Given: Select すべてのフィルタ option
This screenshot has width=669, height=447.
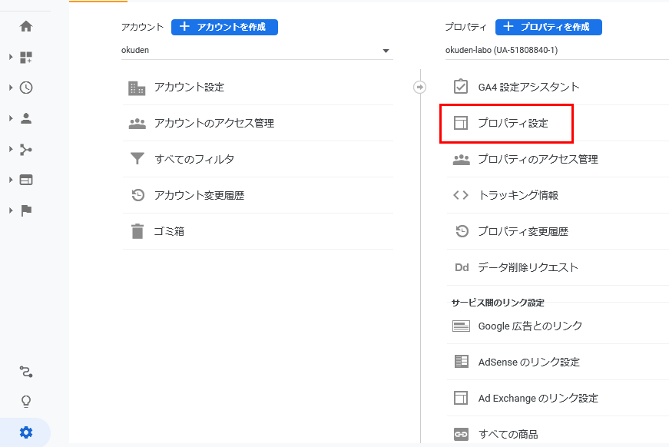Looking at the screenshot, I should 194,160.
